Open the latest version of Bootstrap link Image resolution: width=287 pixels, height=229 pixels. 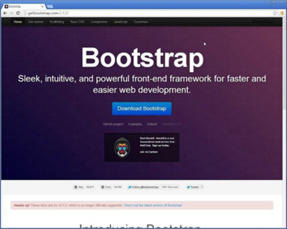153,205
